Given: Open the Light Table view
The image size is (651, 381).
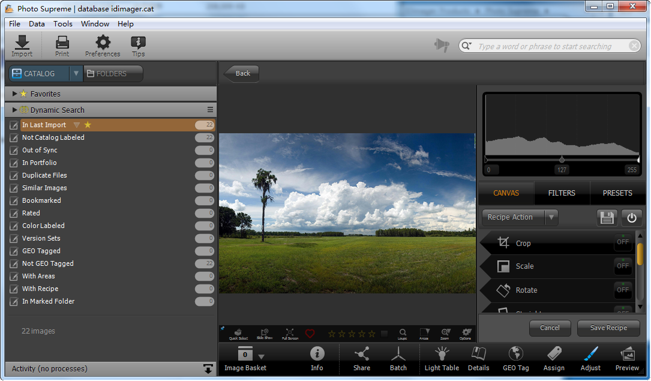Looking at the screenshot, I should (442, 358).
